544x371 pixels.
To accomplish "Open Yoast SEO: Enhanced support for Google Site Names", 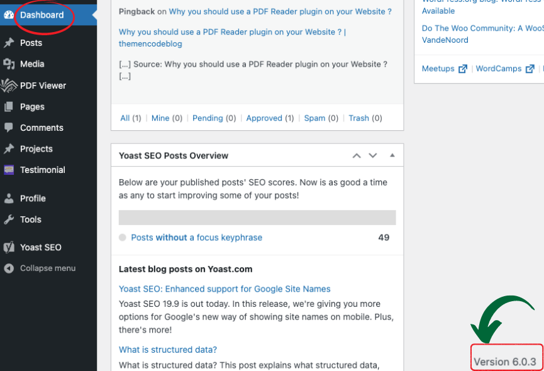I will [x=225, y=289].
